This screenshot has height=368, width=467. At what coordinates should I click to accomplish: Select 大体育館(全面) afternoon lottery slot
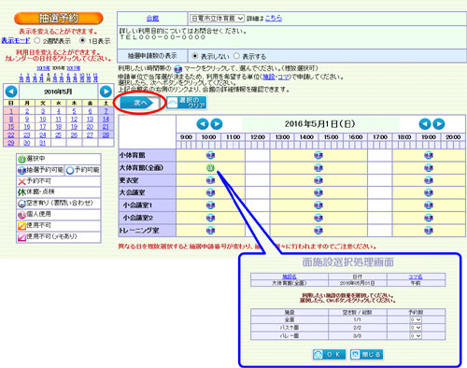click(318, 168)
